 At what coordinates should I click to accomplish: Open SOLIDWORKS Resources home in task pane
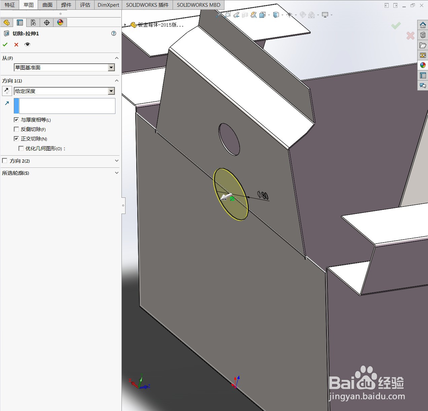click(423, 25)
